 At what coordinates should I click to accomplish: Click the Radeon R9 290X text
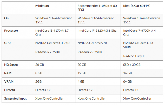point(90,52)
